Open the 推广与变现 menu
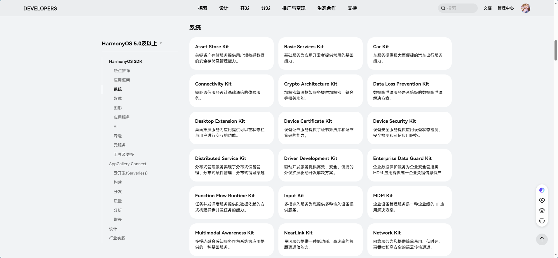The image size is (558, 258). tap(294, 8)
